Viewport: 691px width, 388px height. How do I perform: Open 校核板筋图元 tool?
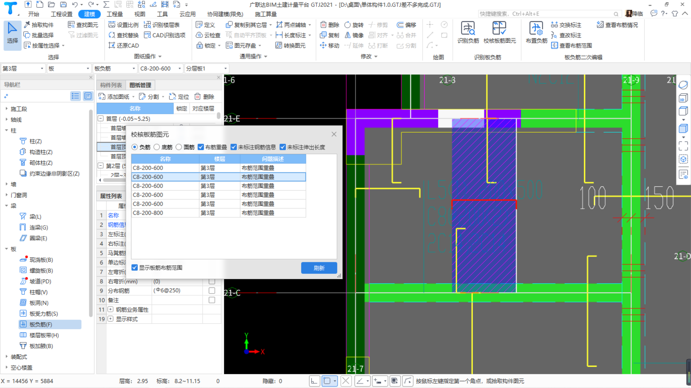500,32
